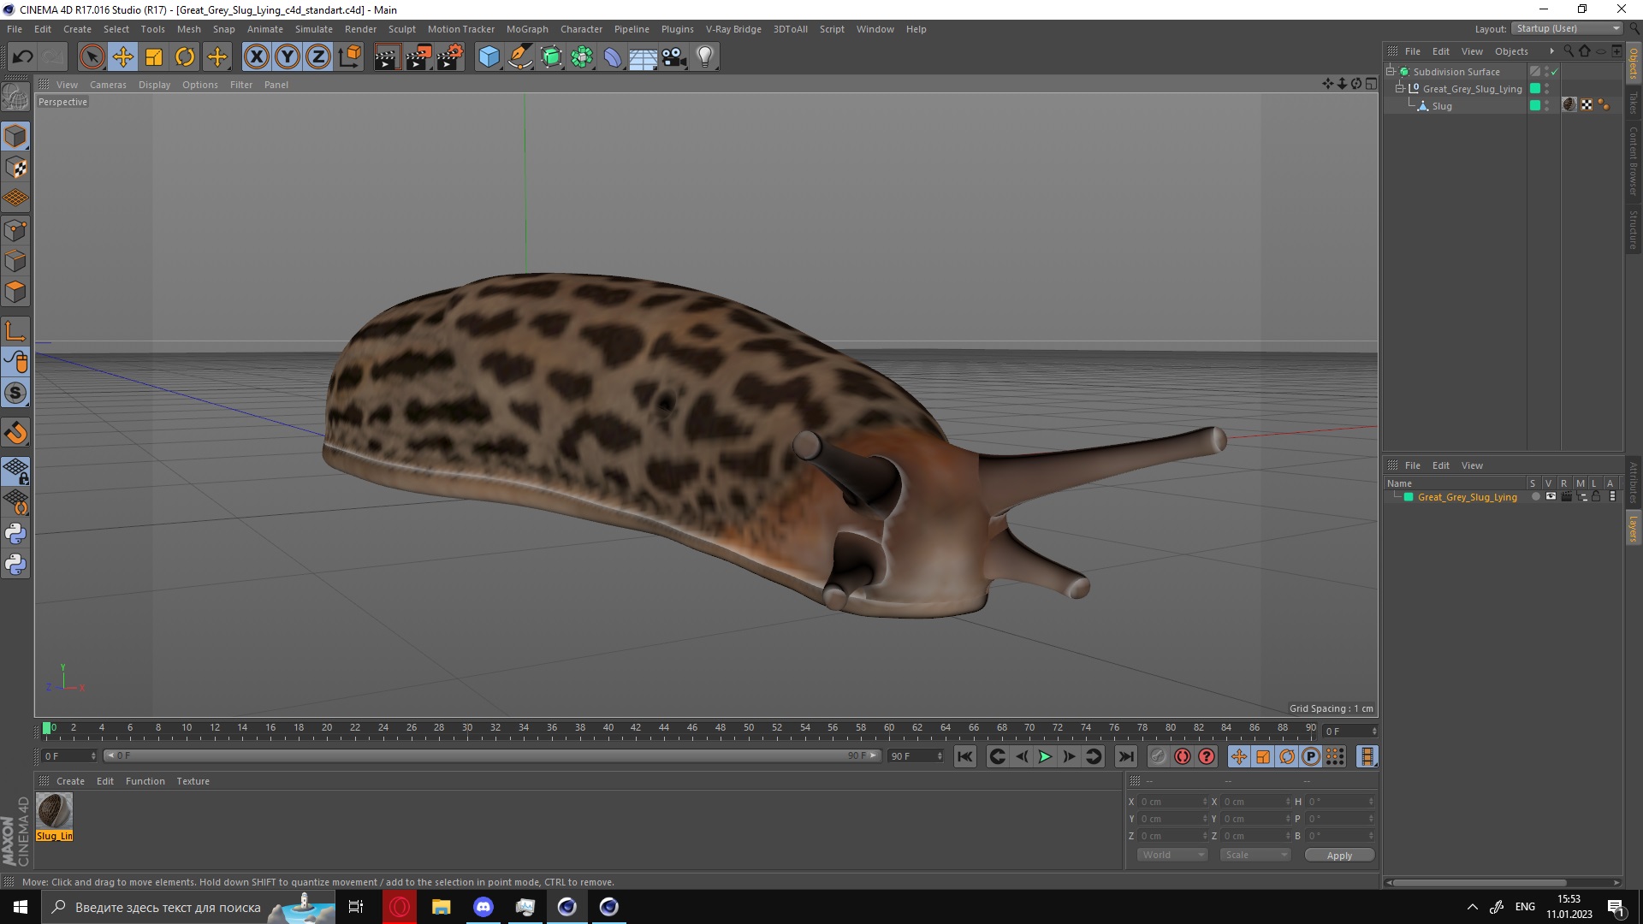Add a Camera object
This screenshot has width=1643, height=924.
click(674, 57)
